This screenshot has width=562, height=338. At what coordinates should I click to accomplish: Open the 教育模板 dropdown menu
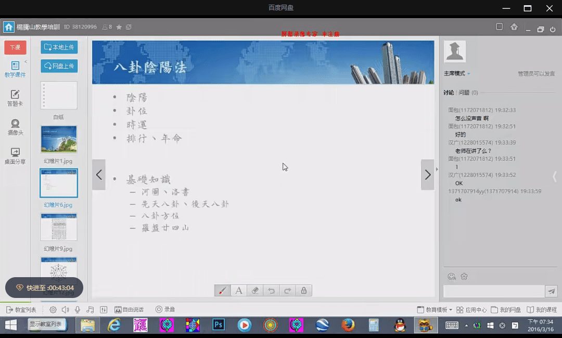tap(435, 310)
